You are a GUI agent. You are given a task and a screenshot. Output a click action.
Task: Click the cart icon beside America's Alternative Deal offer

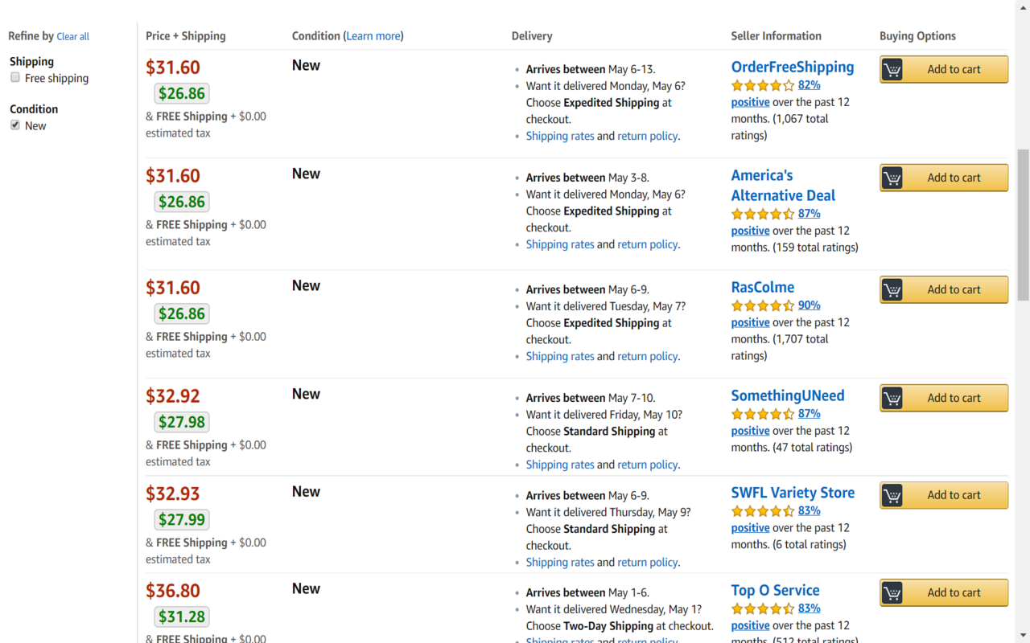pos(892,178)
